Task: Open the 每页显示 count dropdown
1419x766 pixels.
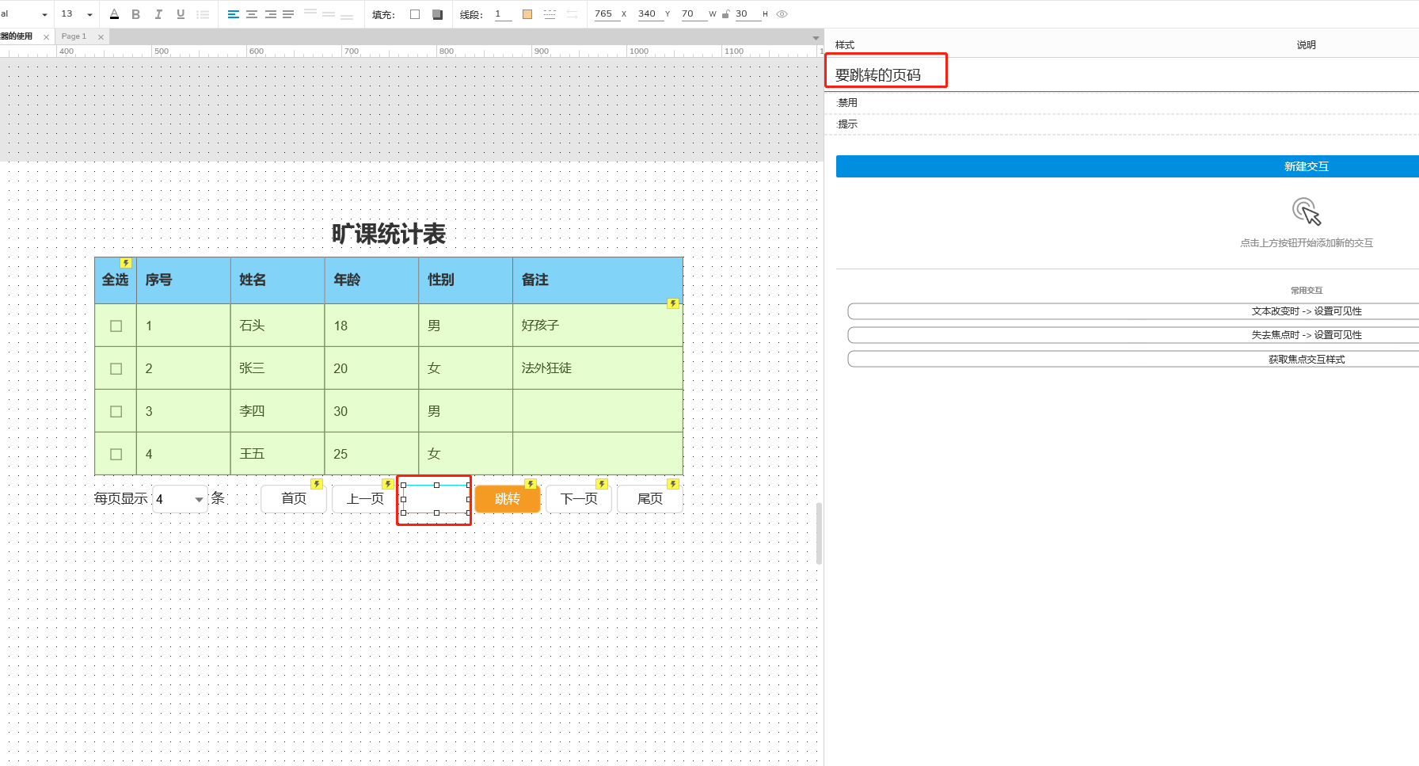Action: pyautogui.click(x=181, y=499)
